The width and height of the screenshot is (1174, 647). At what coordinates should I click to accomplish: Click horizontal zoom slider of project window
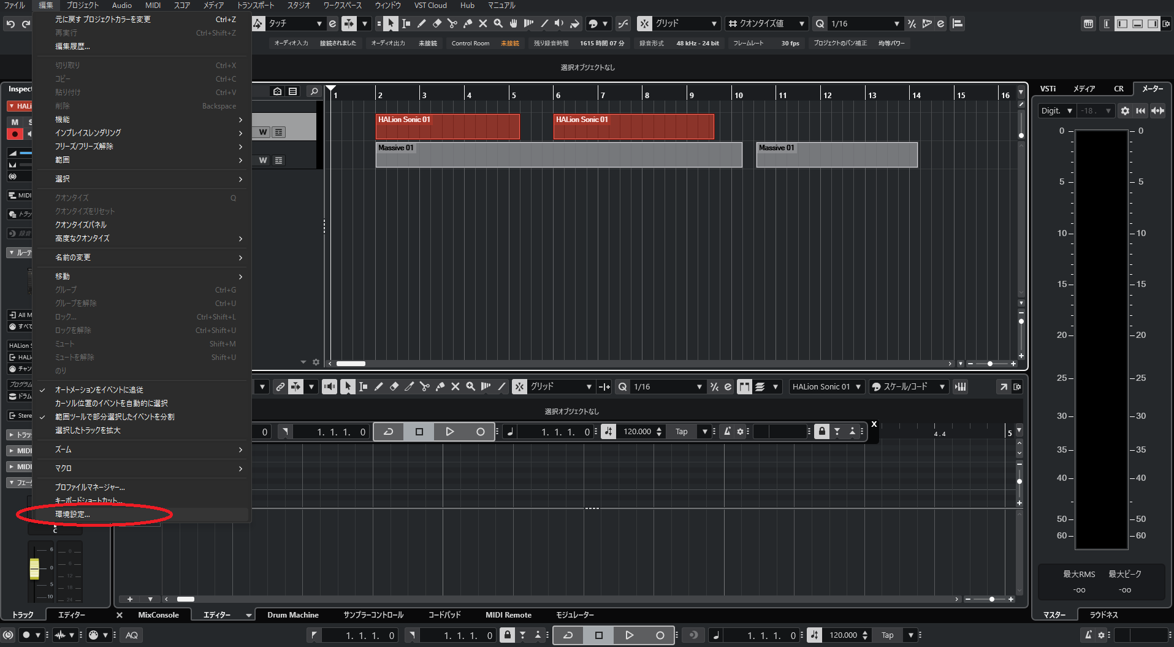pos(989,364)
